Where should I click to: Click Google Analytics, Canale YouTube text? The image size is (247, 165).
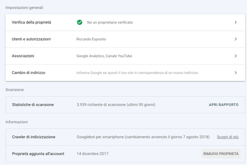coord(104,56)
